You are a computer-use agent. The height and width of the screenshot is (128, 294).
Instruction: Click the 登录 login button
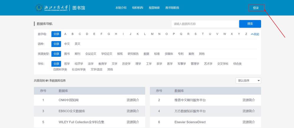[256, 8]
